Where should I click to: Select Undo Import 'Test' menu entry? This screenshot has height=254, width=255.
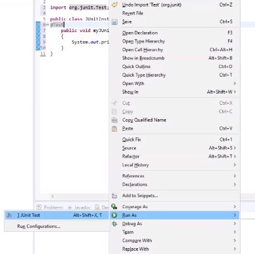pyautogui.click(x=175, y=5)
